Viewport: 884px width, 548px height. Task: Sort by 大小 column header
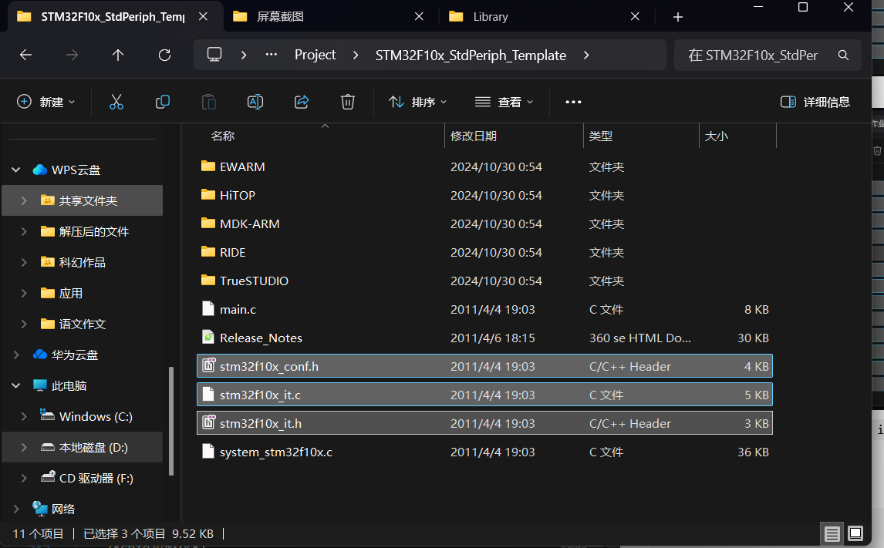717,136
